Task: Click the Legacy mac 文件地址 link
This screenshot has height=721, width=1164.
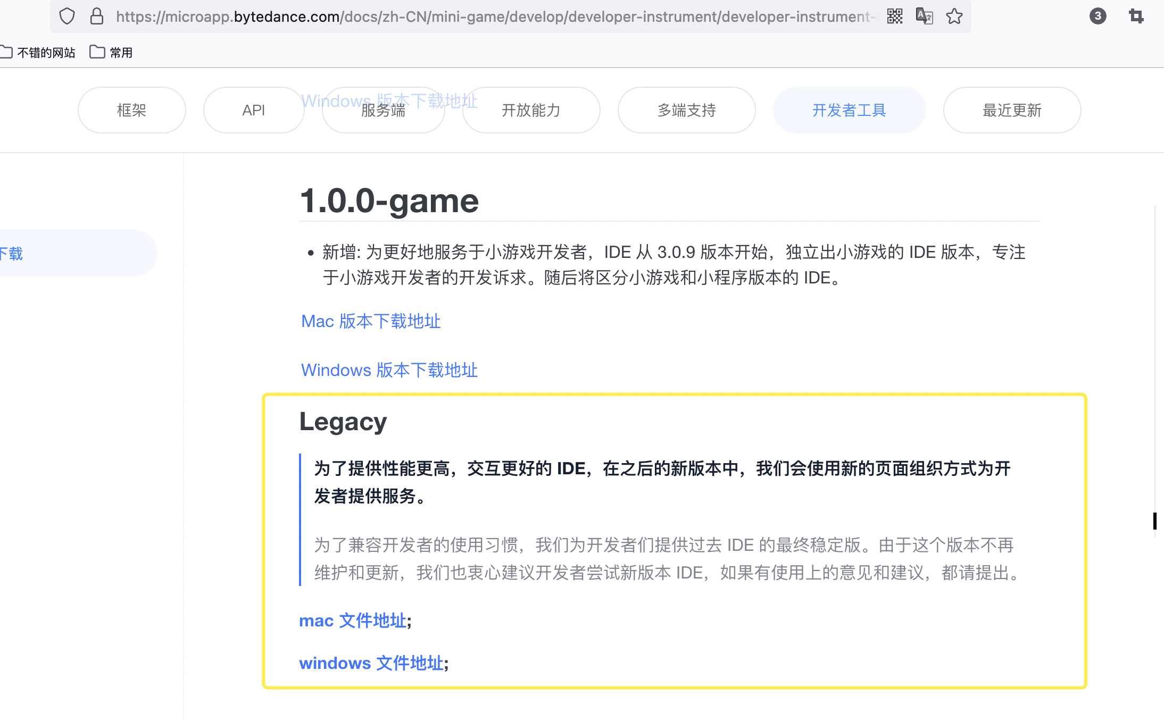Action: pyautogui.click(x=353, y=621)
